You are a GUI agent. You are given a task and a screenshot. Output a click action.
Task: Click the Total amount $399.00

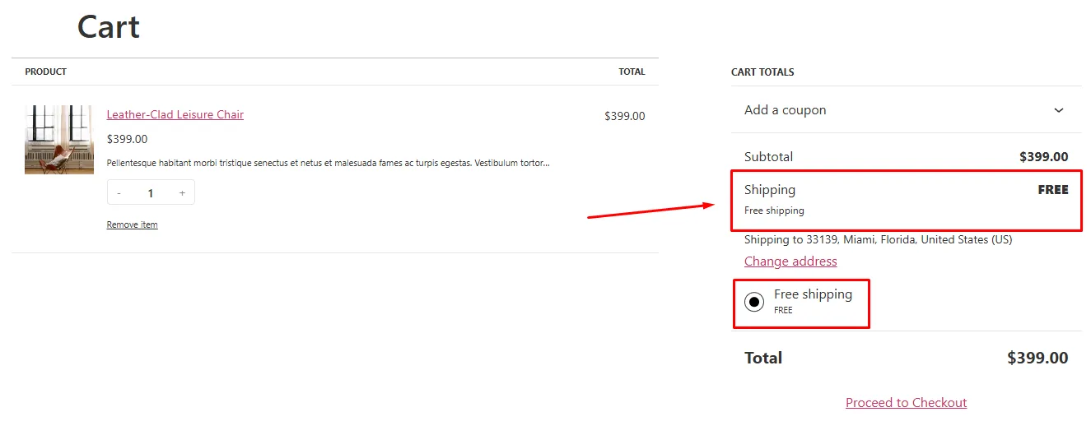click(x=1037, y=358)
